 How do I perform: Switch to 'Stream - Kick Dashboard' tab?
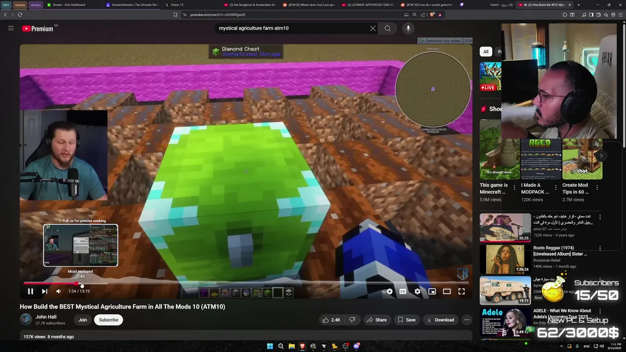[72, 5]
